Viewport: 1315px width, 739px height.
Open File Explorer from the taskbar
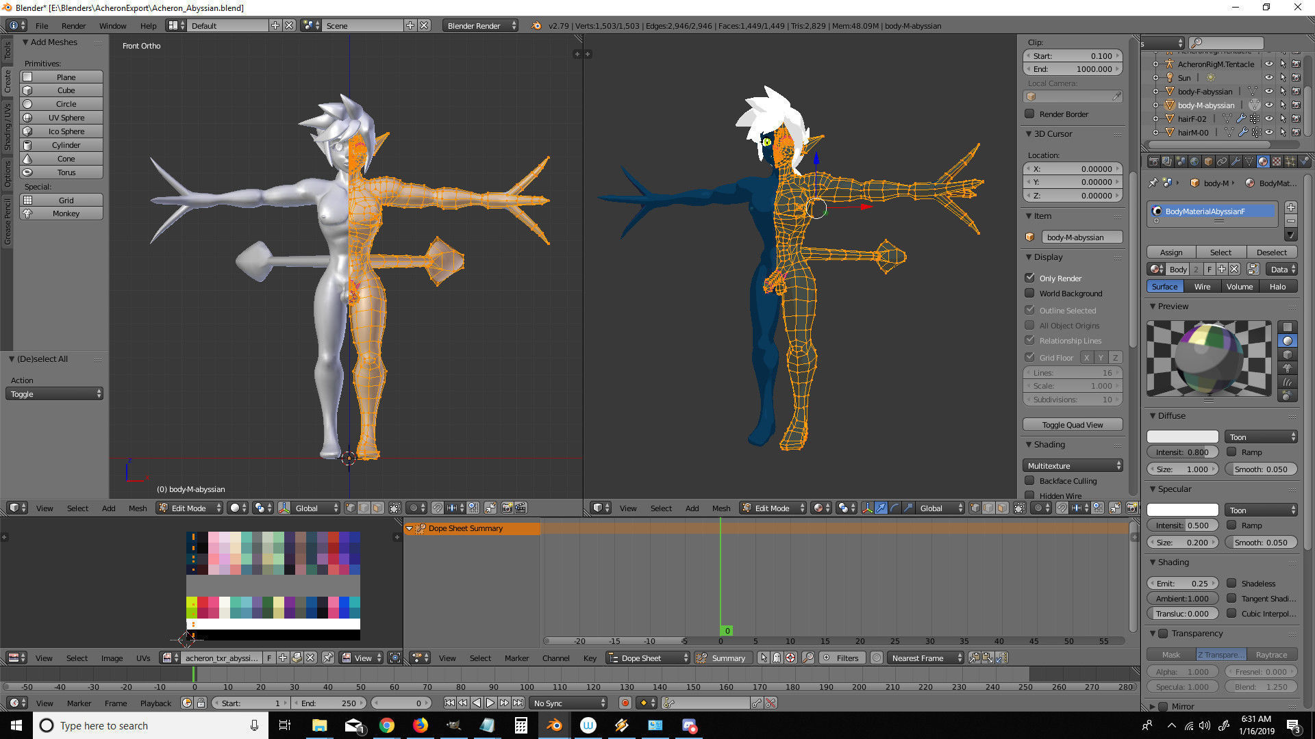pos(320,725)
